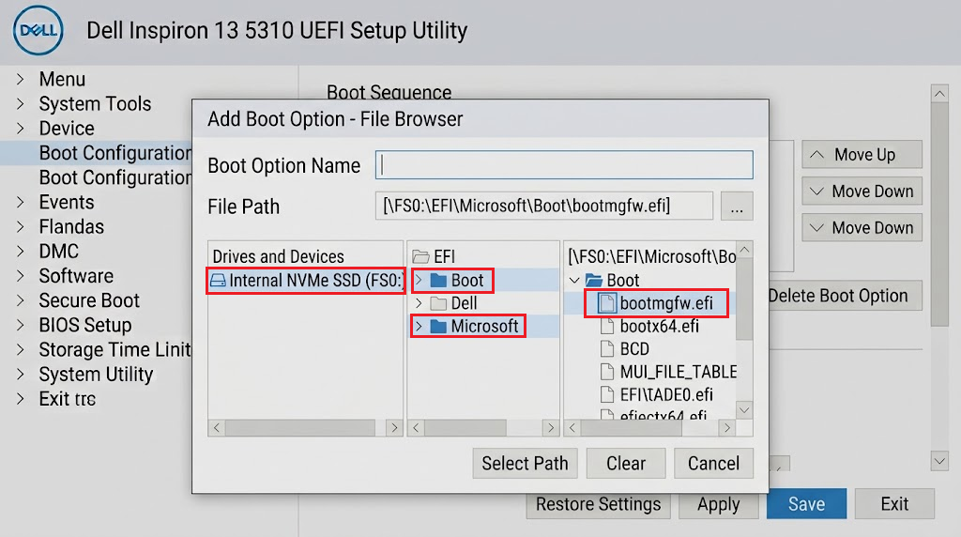Click the BCD file icon
This screenshot has width=961, height=537.
607,349
